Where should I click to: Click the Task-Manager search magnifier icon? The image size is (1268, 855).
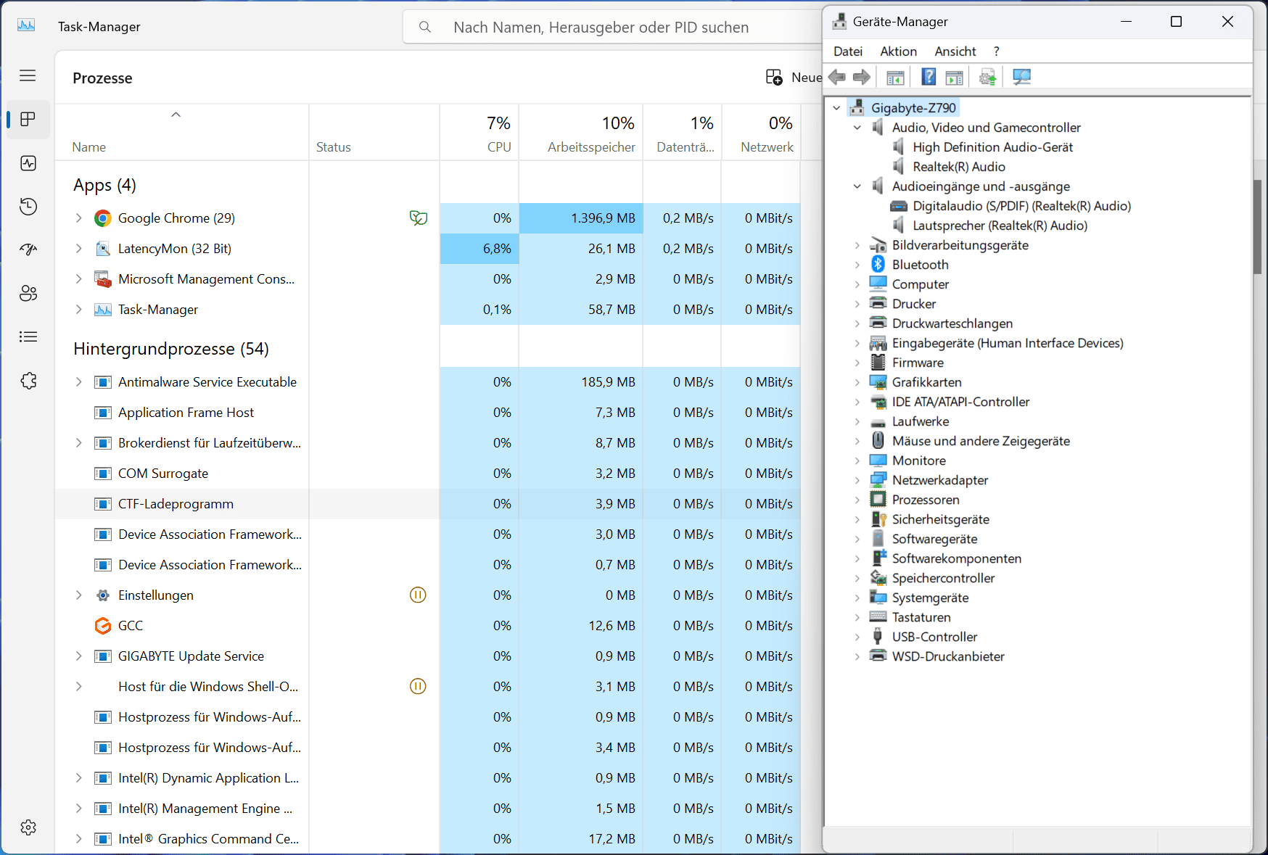point(425,27)
